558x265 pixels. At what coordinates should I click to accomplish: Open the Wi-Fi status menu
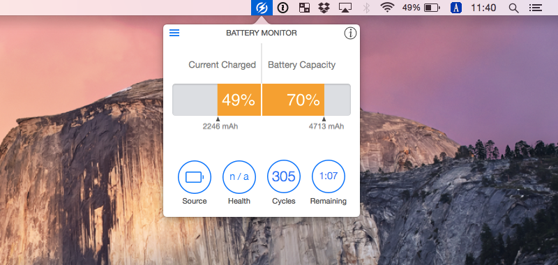(x=387, y=8)
